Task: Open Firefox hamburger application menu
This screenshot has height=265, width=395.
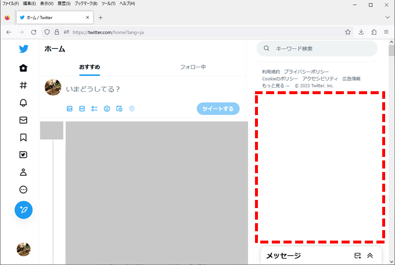Action: (386, 32)
